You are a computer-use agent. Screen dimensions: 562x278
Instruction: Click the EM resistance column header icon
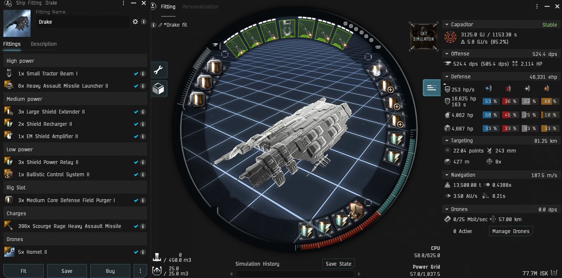coord(488,89)
